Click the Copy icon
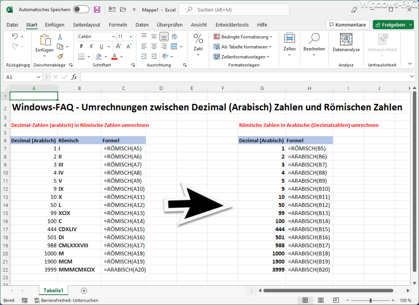Screen dimensions: 419x305 click(60, 47)
